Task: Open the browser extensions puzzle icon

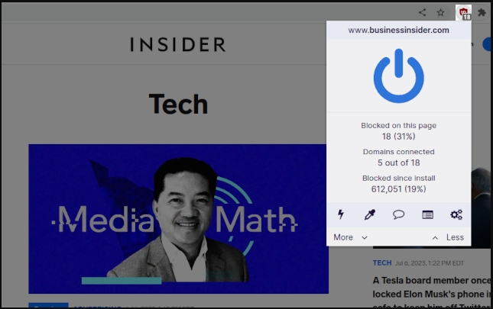Action: click(482, 12)
